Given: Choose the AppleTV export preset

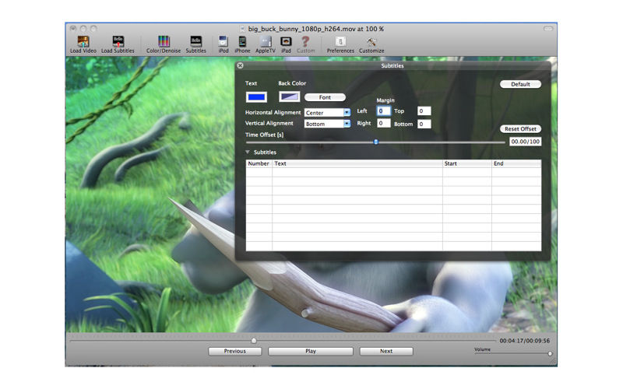Looking at the screenshot, I should coord(265,44).
